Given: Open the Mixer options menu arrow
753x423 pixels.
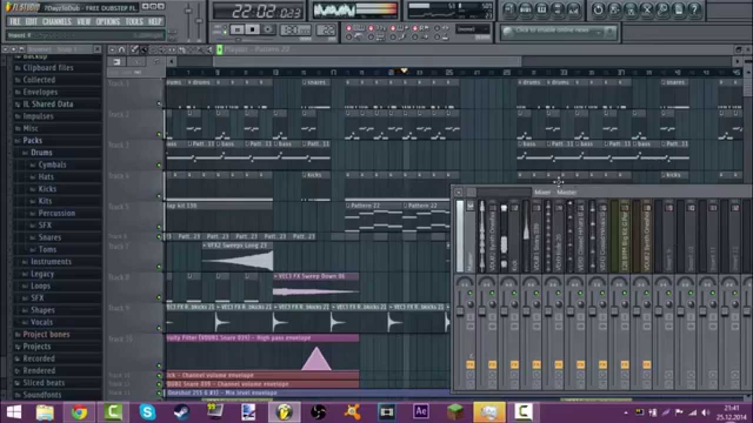Looking at the screenshot, I should click(458, 192).
